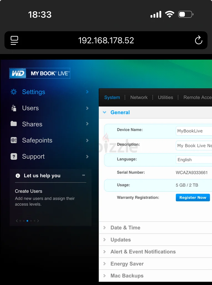Click the serial number WCAZA9333661
The height and width of the screenshot is (285, 212).
pos(191,173)
